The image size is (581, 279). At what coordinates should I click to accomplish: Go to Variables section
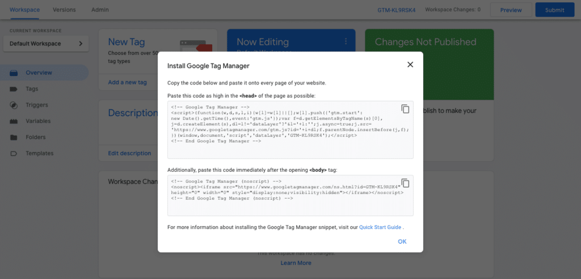click(38, 121)
